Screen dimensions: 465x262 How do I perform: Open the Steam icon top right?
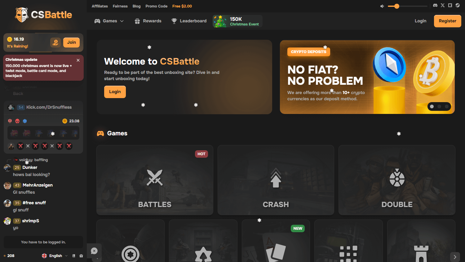coord(458,5)
